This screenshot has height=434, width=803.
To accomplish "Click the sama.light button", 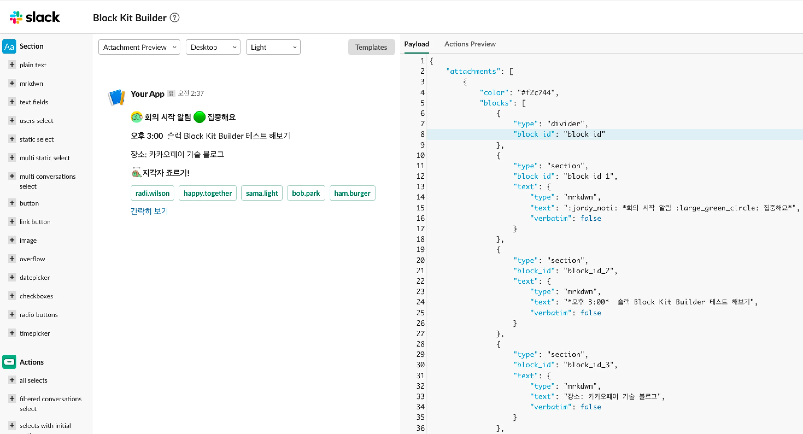I will pyautogui.click(x=262, y=193).
